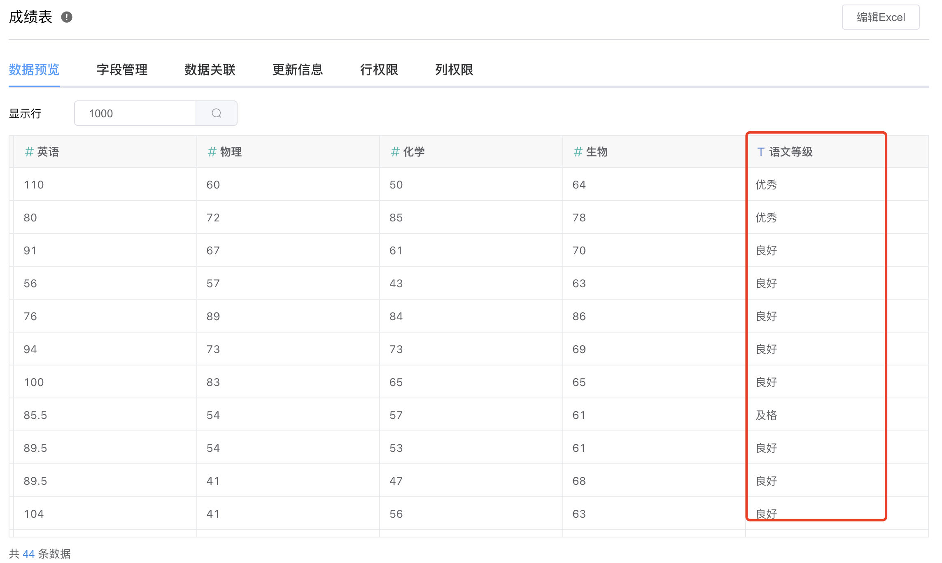Go to the 更新信息 tab
This screenshot has height=563, width=942.
[x=298, y=70]
